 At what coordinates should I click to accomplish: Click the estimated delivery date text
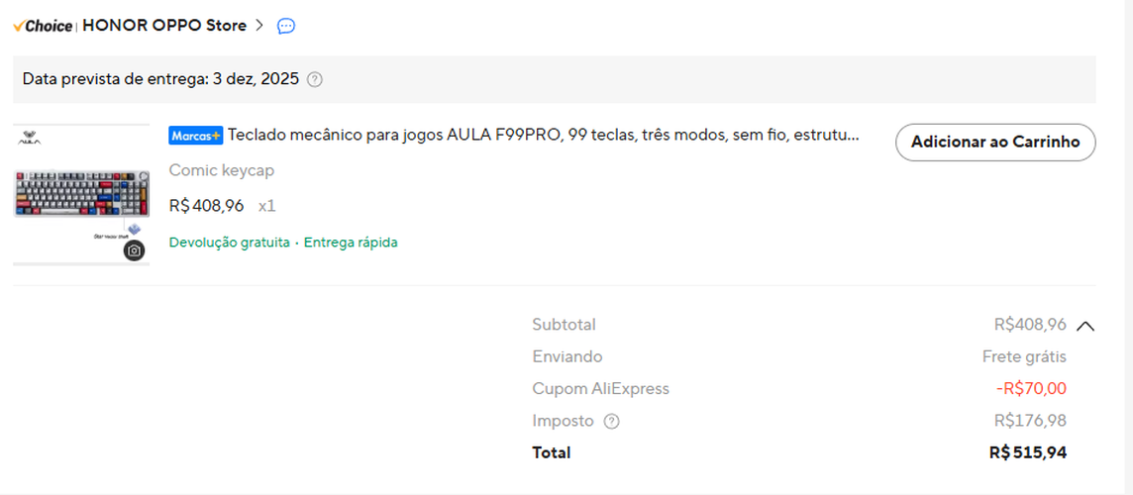[160, 79]
